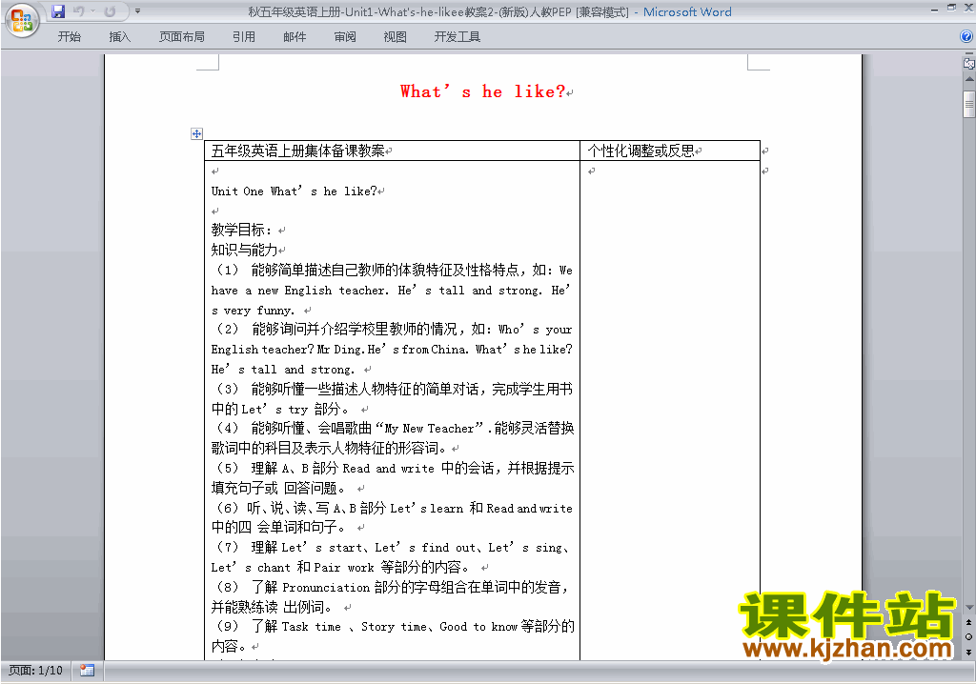Viewport: 976px width, 684px height.
Task: Switch to the 插入 ribbon tab
Action: [119, 37]
